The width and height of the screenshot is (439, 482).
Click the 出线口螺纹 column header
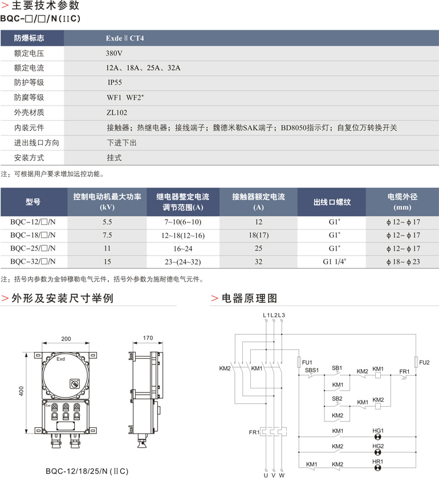click(x=331, y=202)
